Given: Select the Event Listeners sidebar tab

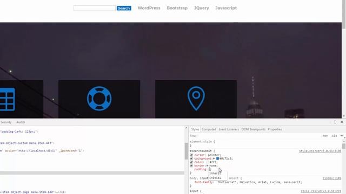Looking at the screenshot, I should click(229, 129).
